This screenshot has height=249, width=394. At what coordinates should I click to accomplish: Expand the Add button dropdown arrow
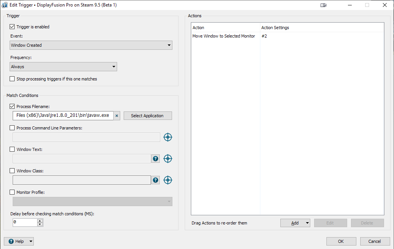pyautogui.click(x=307, y=223)
